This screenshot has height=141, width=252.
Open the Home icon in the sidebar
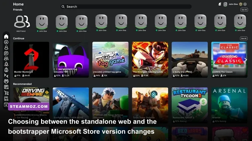(6, 36)
